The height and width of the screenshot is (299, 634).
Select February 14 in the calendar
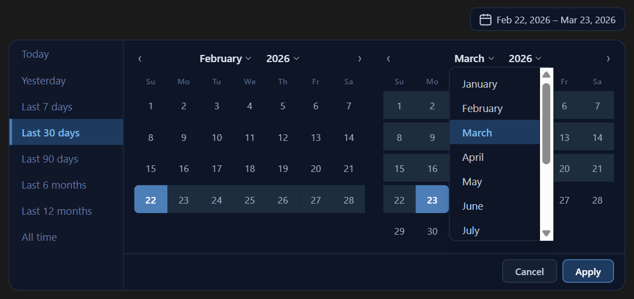[349, 138]
